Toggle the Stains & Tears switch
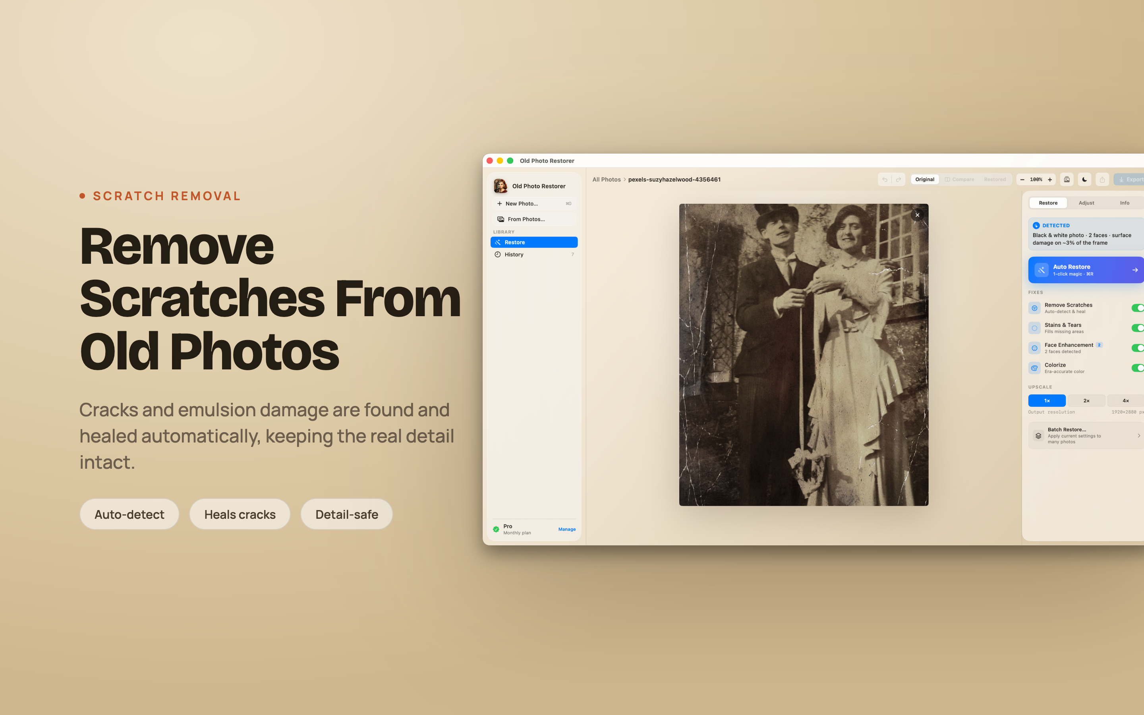Image resolution: width=1144 pixels, height=715 pixels. pyautogui.click(x=1138, y=328)
